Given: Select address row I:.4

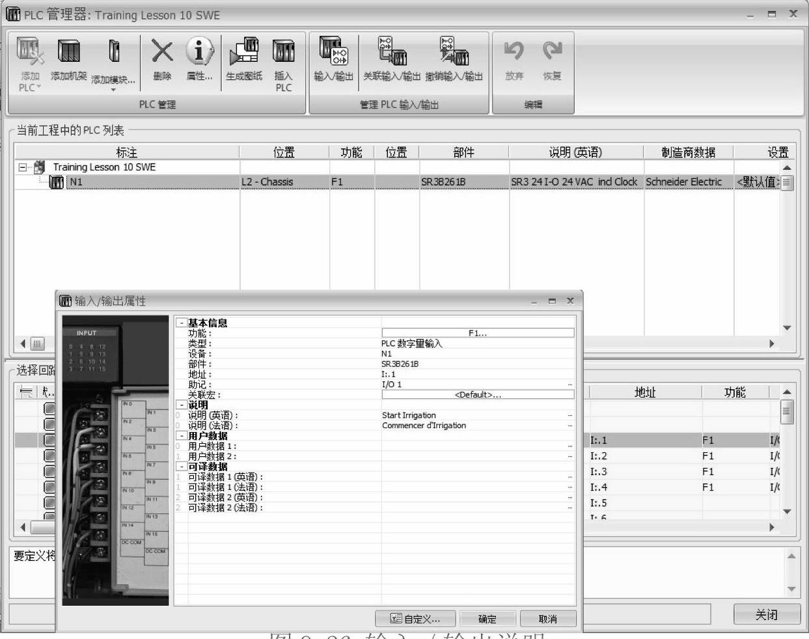Looking at the screenshot, I should (683, 487).
